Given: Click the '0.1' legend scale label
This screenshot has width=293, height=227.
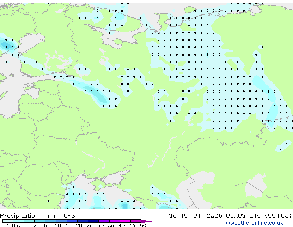Looking at the screenshot, I should (x=5, y=225).
